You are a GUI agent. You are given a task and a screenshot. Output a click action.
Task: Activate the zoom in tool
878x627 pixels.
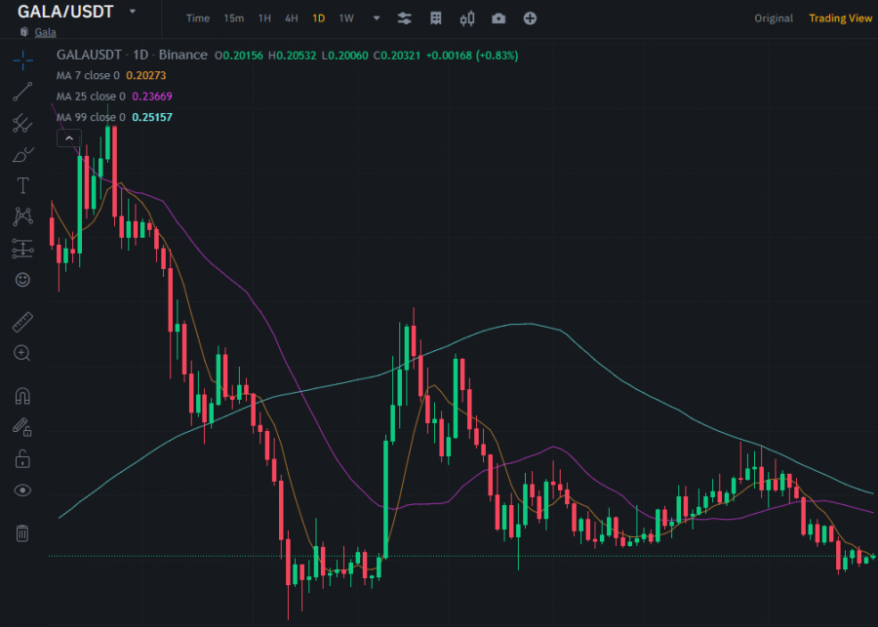pos(21,353)
